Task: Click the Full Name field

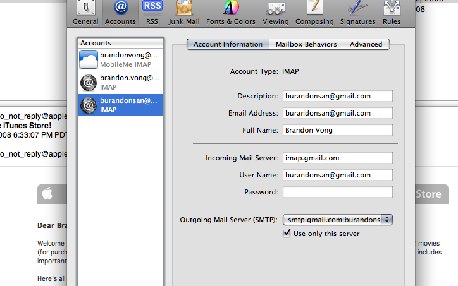Action: tap(338, 130)
